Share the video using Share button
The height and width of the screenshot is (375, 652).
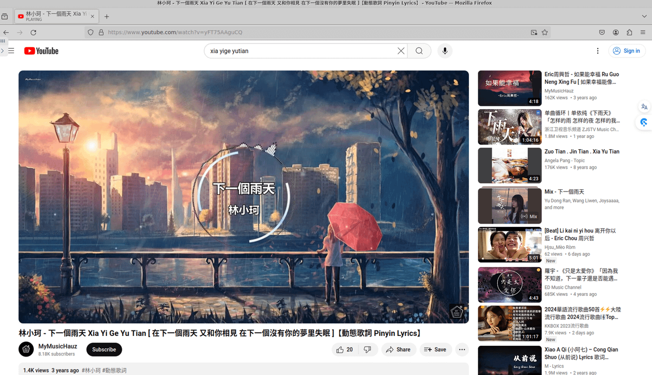(x=398, y=349)
